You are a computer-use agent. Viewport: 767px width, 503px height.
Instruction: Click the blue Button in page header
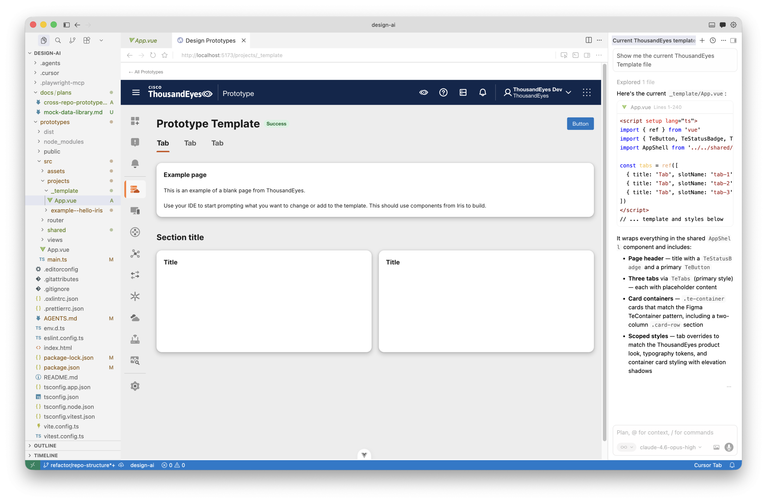(x=580, y=124)
